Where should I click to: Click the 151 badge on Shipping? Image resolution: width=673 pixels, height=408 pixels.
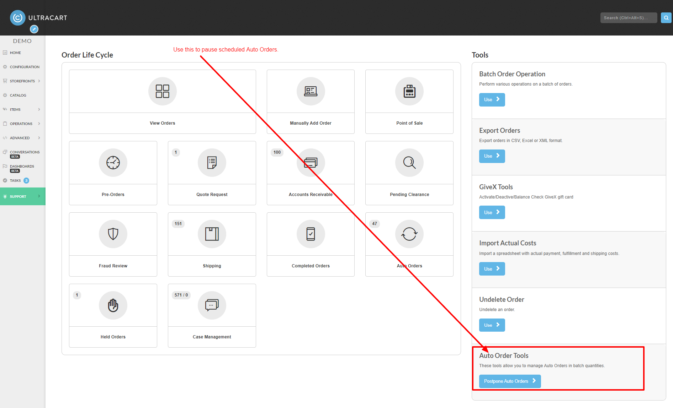178,224
